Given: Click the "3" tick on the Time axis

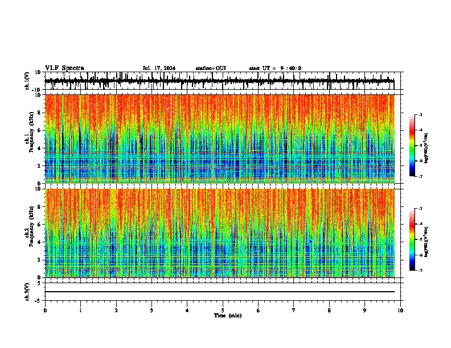Looking at the screenshot, I should [x=151, y=310].
